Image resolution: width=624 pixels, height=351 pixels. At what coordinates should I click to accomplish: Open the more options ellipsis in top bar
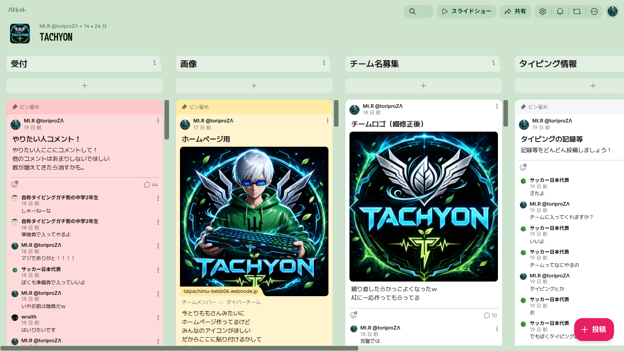click(594, 11)
